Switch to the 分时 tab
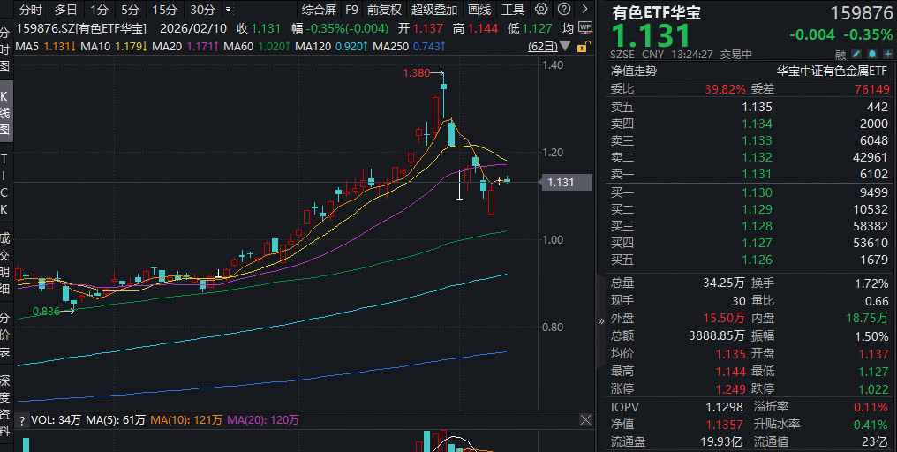Image resolution: width=897 pixels, height=452 pixels. point(30,10)
